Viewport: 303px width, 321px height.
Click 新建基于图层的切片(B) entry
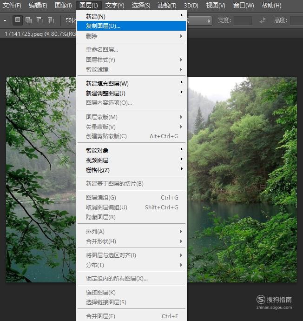[132, 183]
